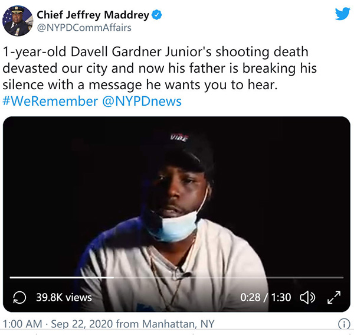The width and height of the screenshot is (354, 335).
Task: Click the end of the played progress segment
Action: (113, 277)
